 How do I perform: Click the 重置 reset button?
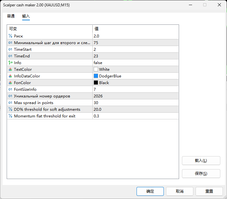click(x=209, y=191)
